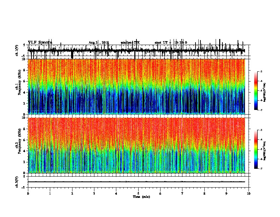This screenshot has width=280, height=217.
Task: Click the ch.3(V) axis label
Action: (x=17, y=182)
